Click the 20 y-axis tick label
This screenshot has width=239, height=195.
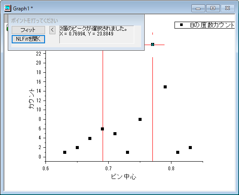39,63
